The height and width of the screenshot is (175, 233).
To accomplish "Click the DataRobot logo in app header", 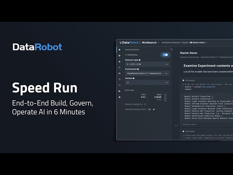I will click(129, 42).
